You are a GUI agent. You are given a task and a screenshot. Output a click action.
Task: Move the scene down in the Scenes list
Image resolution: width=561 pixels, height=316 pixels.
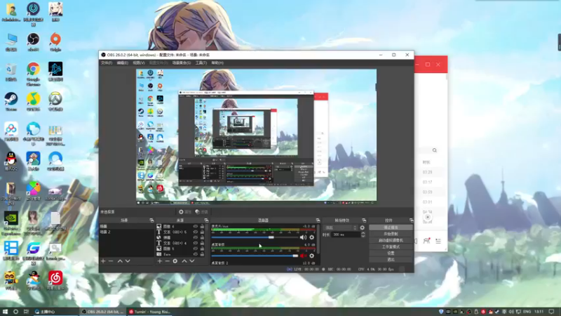(x=128, y=261)
